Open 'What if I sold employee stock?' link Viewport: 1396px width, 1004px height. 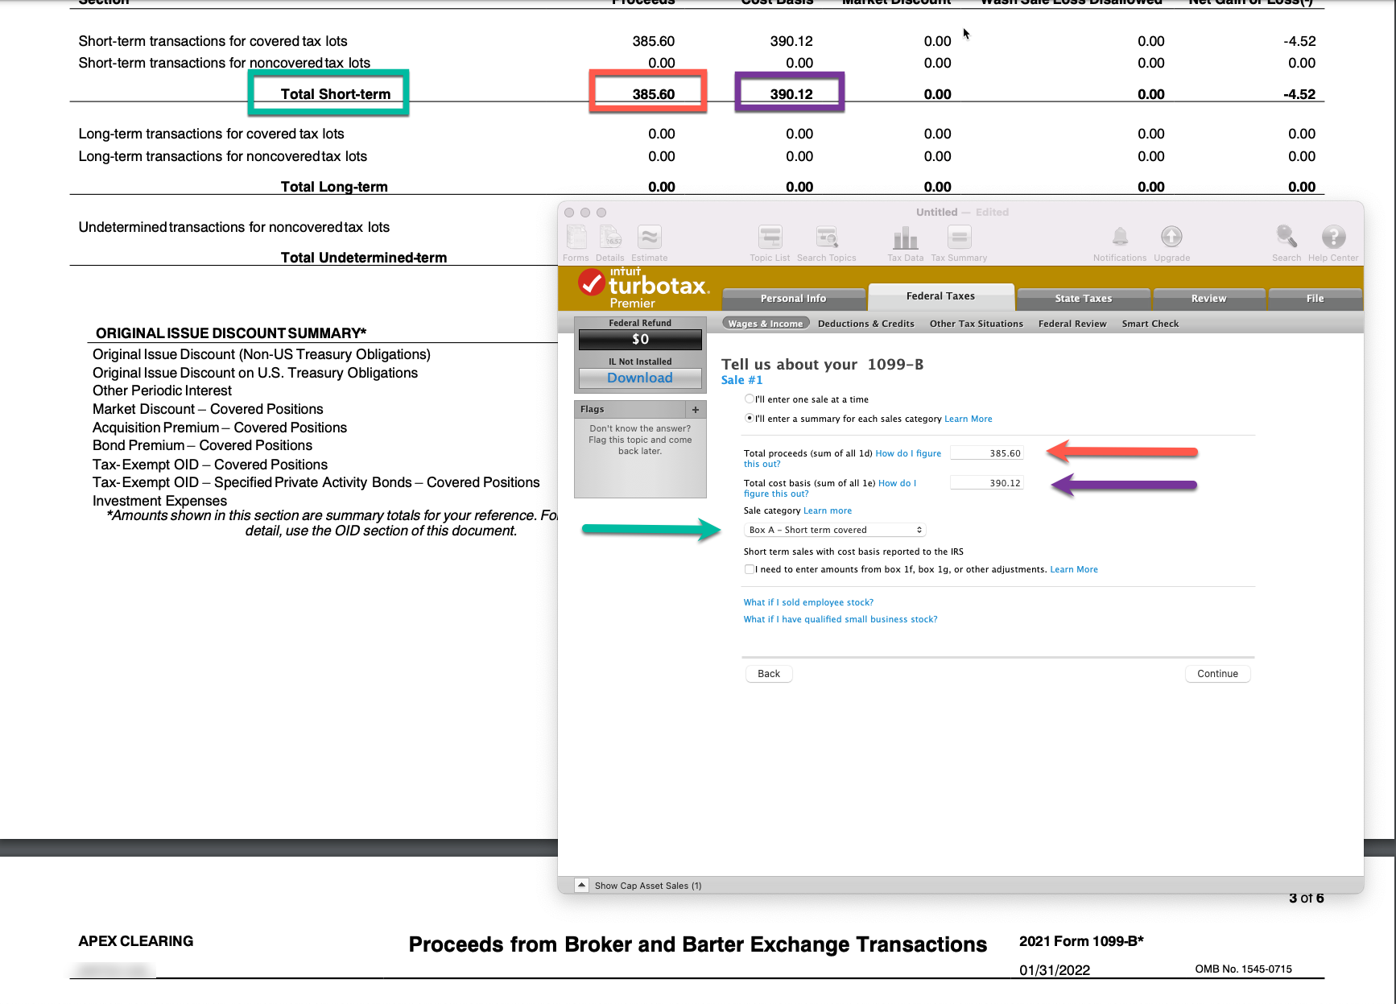(807, 601)
